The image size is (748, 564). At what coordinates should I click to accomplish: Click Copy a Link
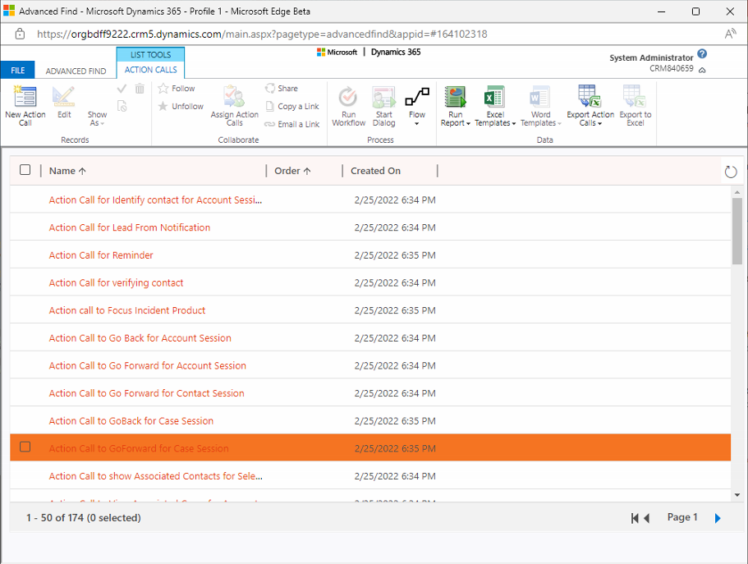pos(292,106)
